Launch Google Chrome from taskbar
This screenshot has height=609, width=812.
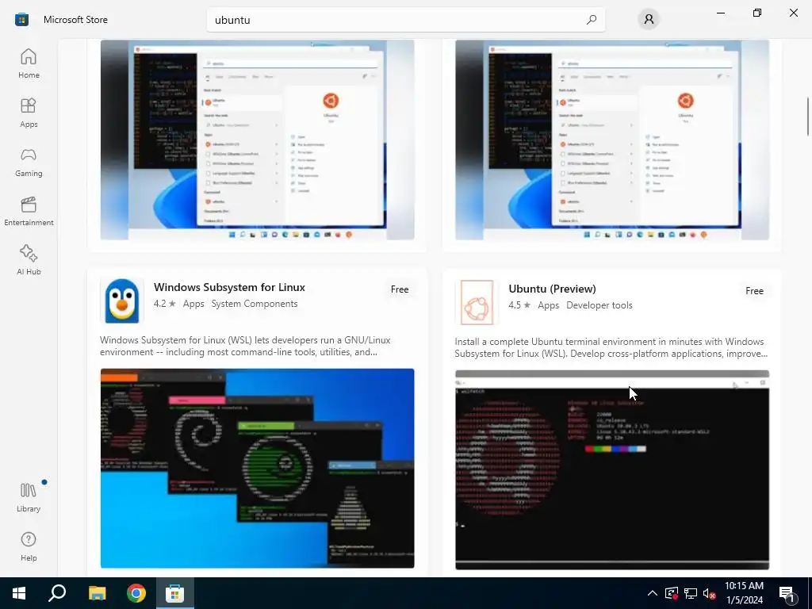click(x=136, y=593)
